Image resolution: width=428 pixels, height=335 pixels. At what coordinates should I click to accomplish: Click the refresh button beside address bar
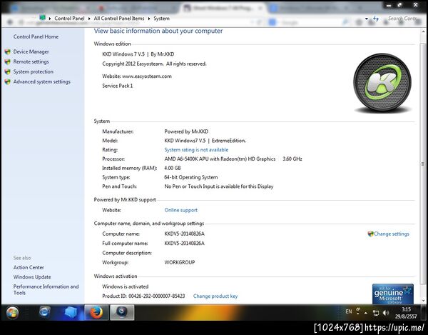coord(376,19)
